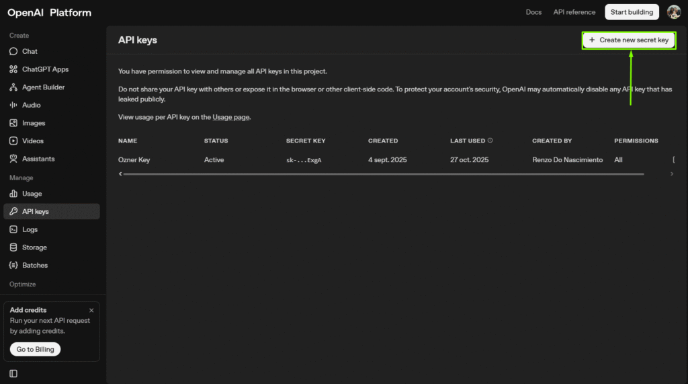Click the Last Used info icon
688x384 pixels.
pos(490,141)
